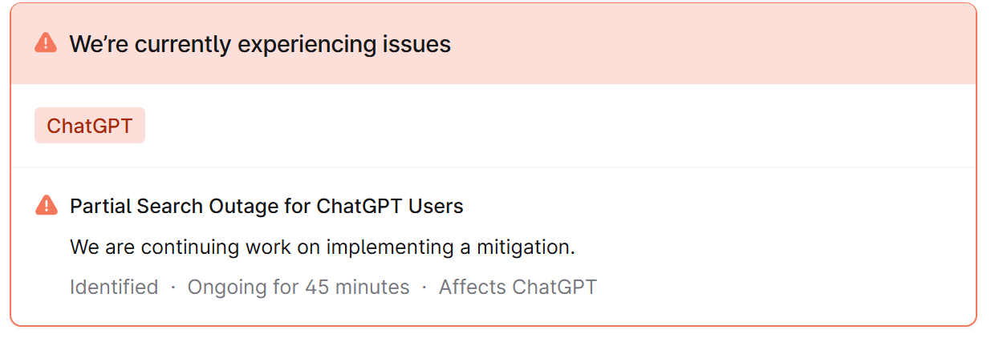Click the Identified status label

tap(114, 287)
